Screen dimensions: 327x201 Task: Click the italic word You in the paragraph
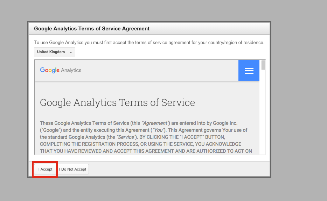158,130
